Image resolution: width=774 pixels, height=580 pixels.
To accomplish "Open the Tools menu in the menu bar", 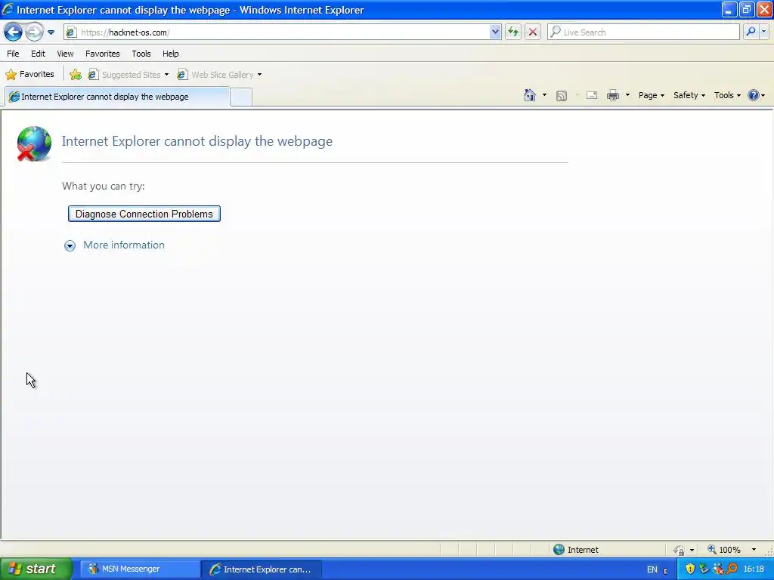I will (141, 54).
